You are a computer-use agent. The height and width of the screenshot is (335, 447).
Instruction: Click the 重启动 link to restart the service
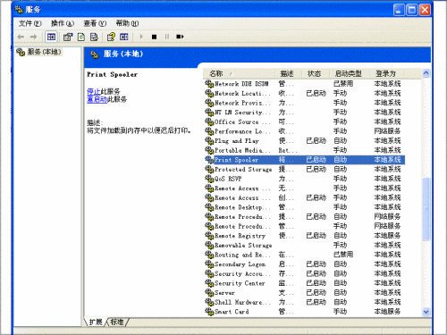coord(97,99)
